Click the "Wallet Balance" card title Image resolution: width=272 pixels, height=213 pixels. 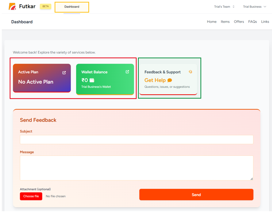[x=94, y=72]
